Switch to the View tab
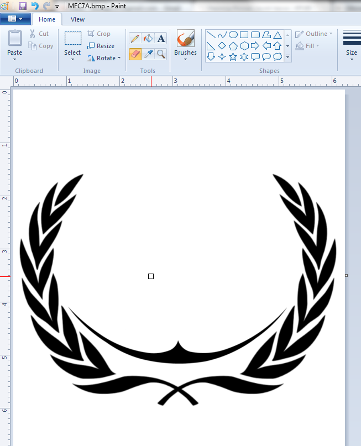 tap(78, 19)
